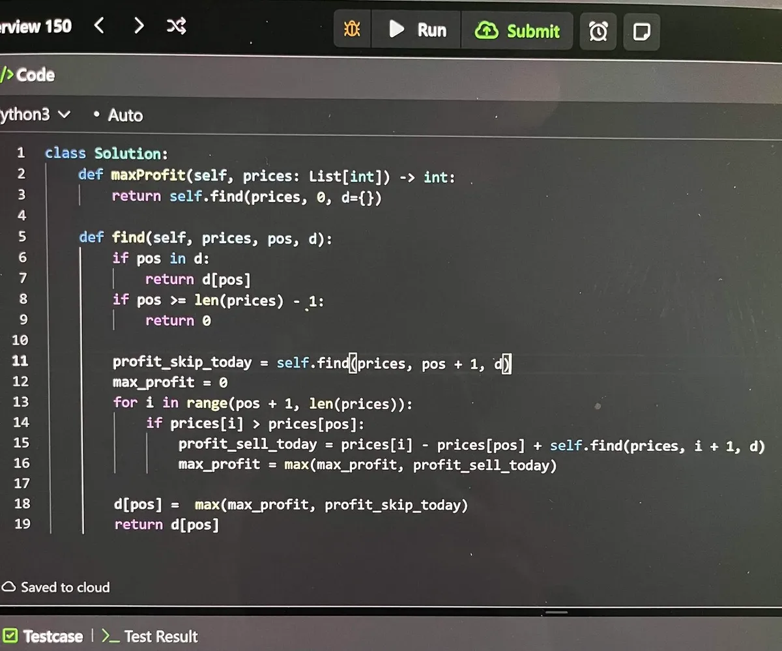Go to next problem arrow
The image size is (782, 651).
pos(138,26)
